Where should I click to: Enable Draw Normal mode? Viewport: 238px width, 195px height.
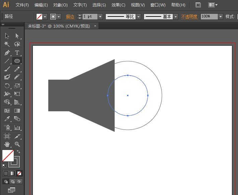6,182
